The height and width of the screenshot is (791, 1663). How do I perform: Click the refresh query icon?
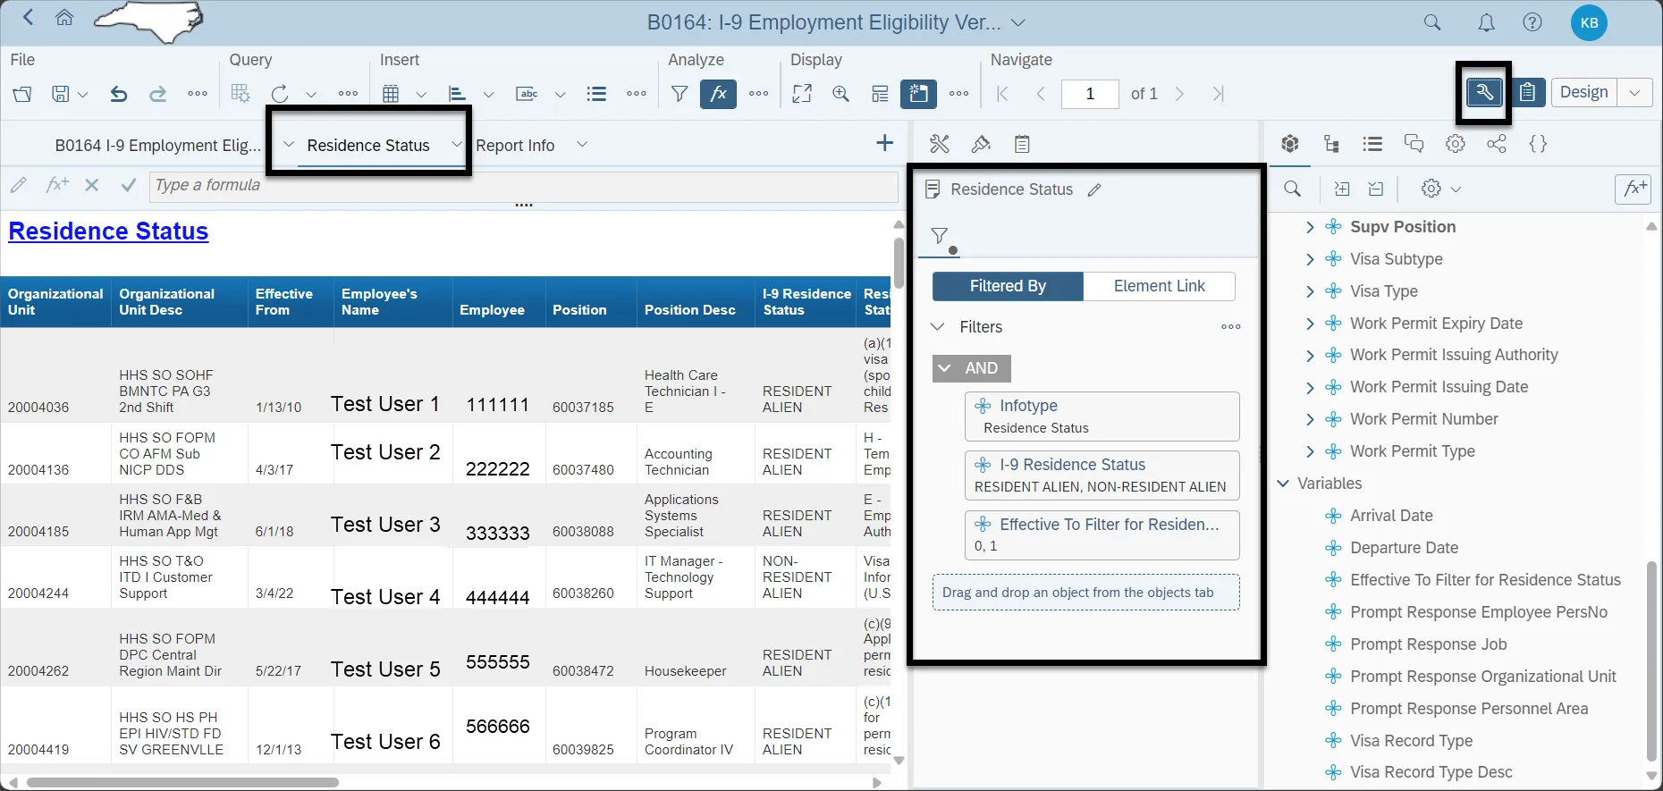(x=280, y=94)
